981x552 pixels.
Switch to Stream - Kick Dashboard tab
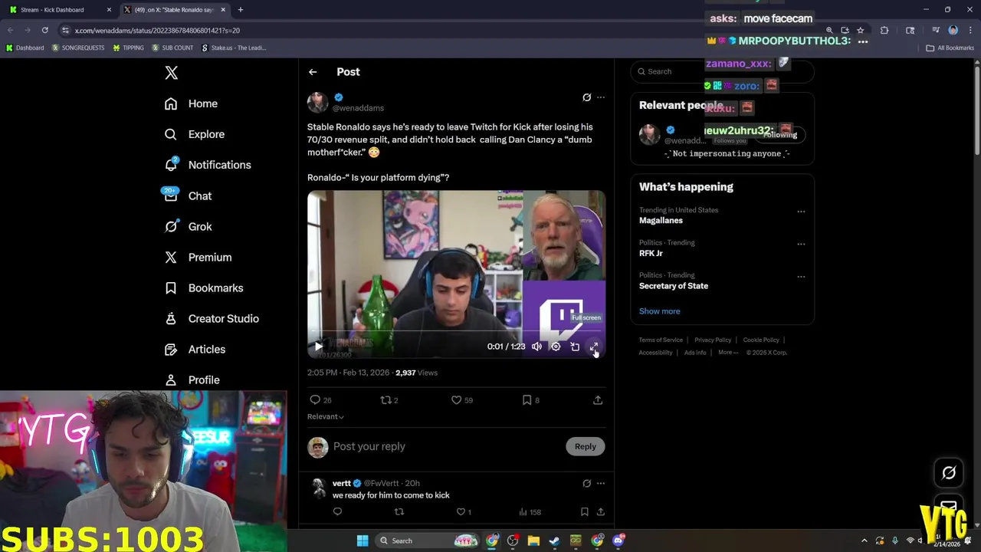[x=57, y=10]
